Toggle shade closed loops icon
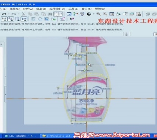157x140 pixels. point(33,19)
